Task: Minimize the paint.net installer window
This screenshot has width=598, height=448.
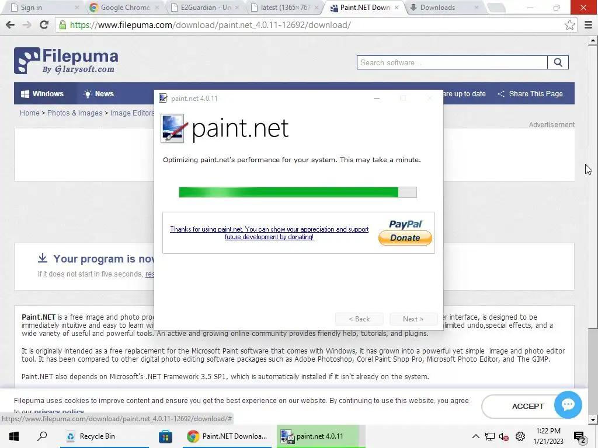Action: [377, 98]
